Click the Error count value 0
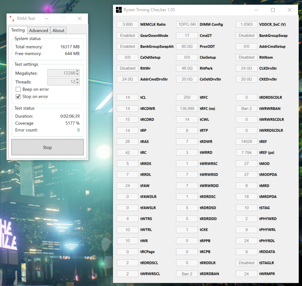Viewport: 302px width, 286px height. click(x=78, y=130)
